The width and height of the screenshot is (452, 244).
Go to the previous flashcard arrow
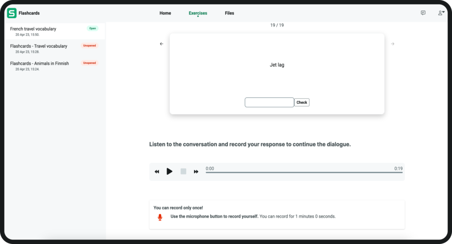click(162, 44)
